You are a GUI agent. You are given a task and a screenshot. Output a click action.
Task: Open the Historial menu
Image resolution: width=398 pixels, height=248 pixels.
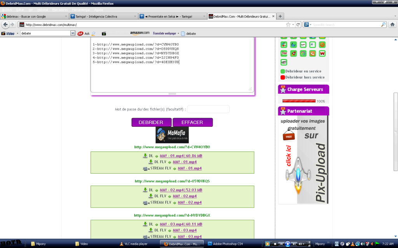(x=42, y=10)
